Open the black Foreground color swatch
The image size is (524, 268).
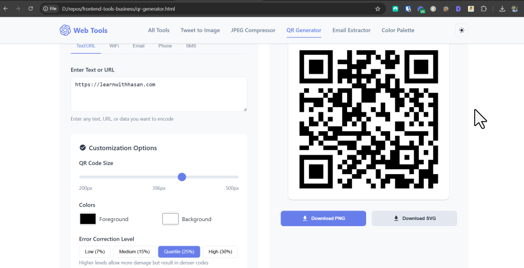87,219
